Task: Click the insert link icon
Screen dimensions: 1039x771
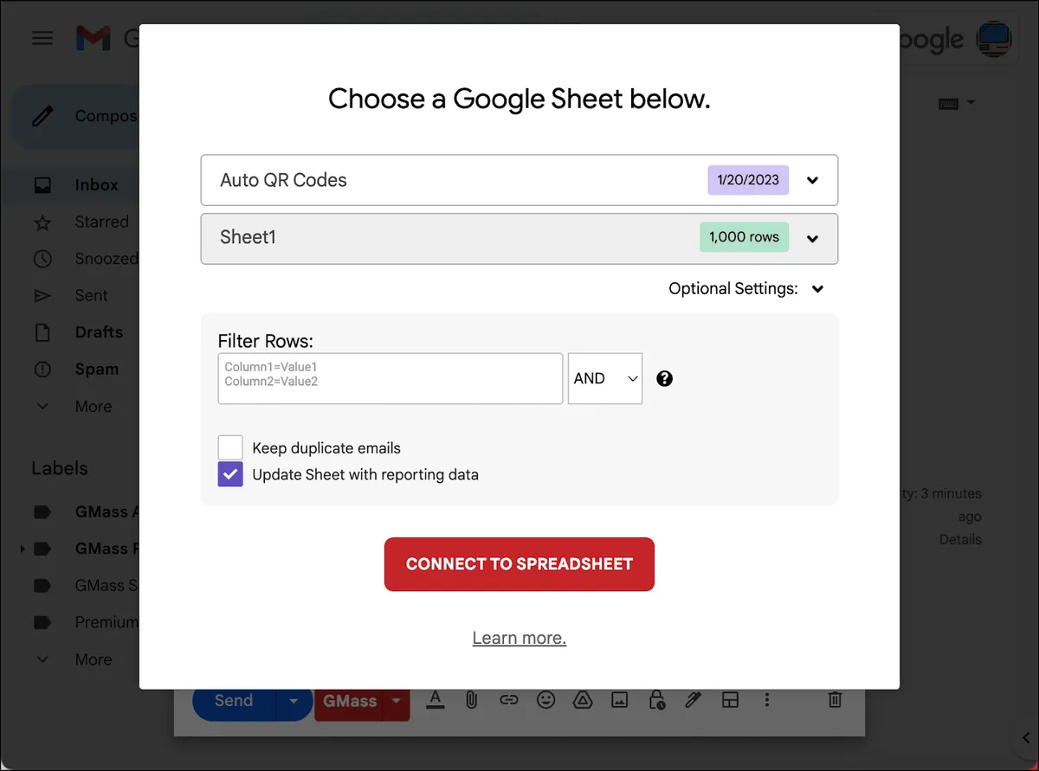Action: (508, 700)
